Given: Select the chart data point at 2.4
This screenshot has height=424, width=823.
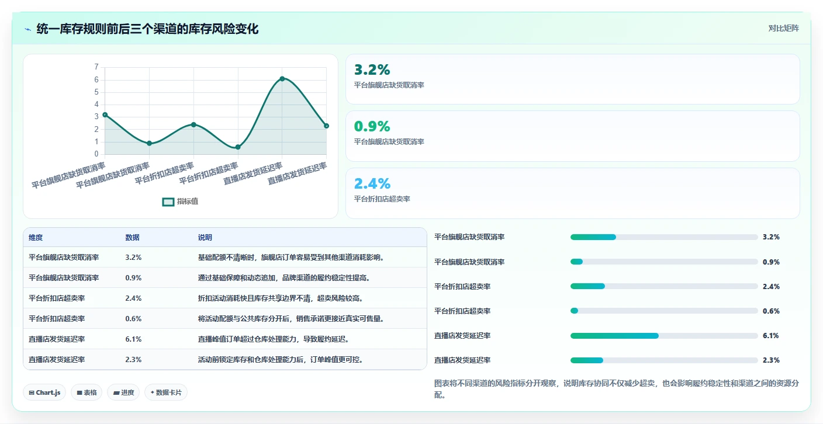Looking at the screenshot, I should 193,124.
